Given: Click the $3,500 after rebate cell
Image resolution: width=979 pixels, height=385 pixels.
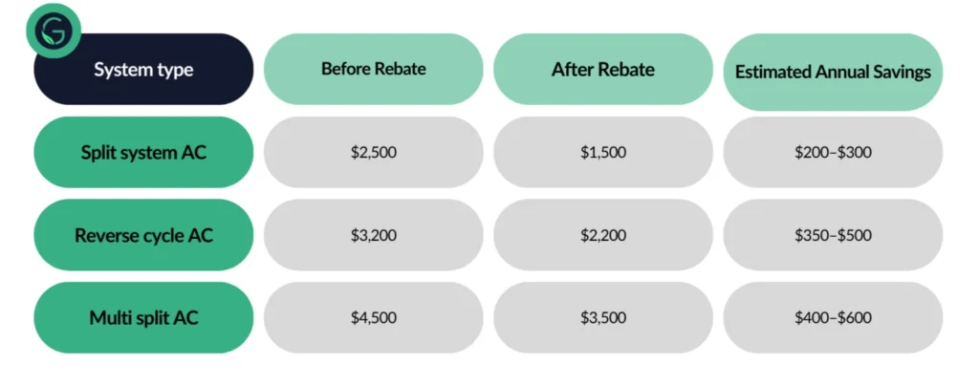Looking at the screenshot, I should pyautogui.click(x=603, y=317).
